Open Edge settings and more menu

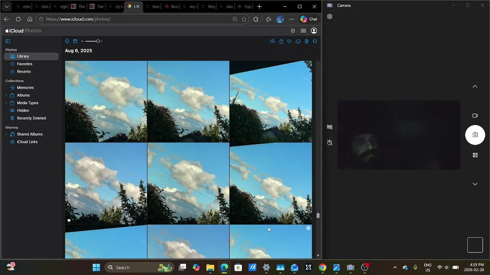(x=292, y=19)
